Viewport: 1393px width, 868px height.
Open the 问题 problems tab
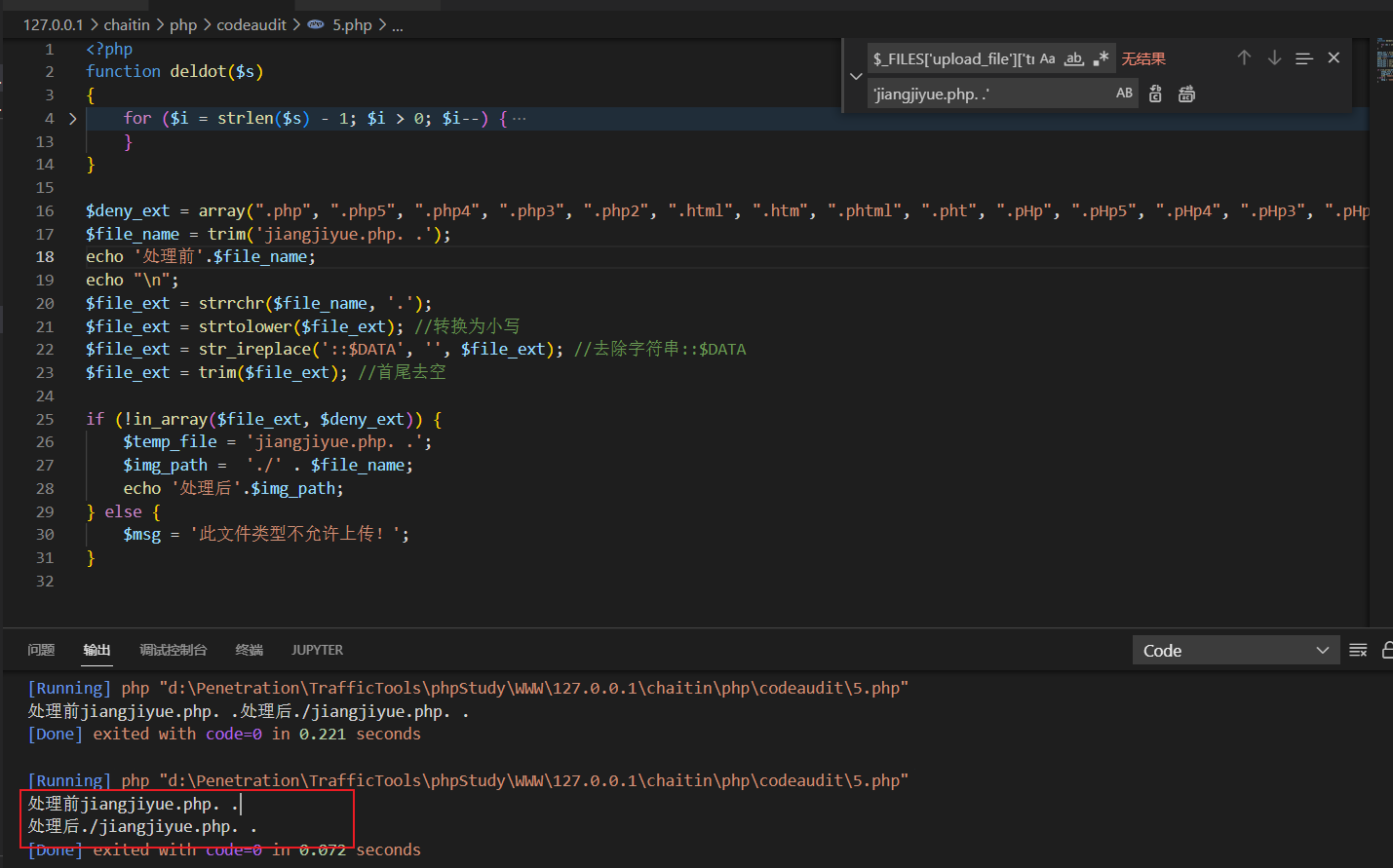(41, 650)
